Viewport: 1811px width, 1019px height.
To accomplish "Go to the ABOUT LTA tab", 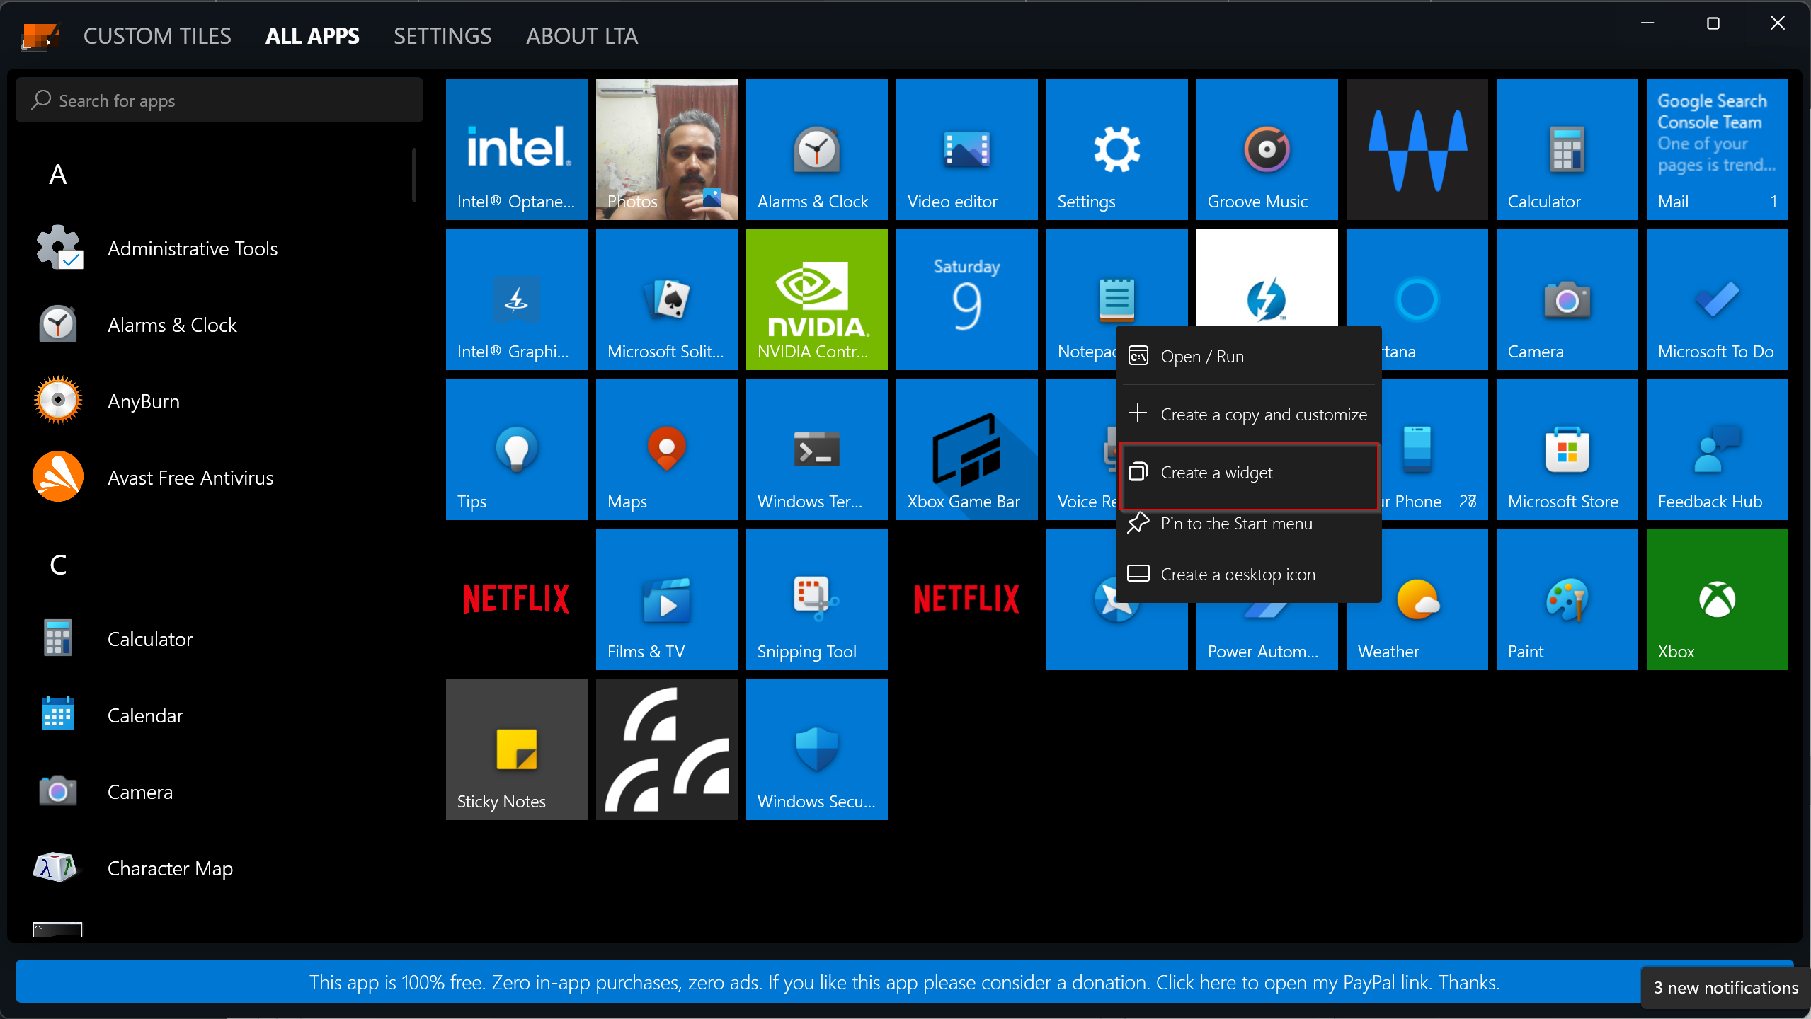I will 582,36.
